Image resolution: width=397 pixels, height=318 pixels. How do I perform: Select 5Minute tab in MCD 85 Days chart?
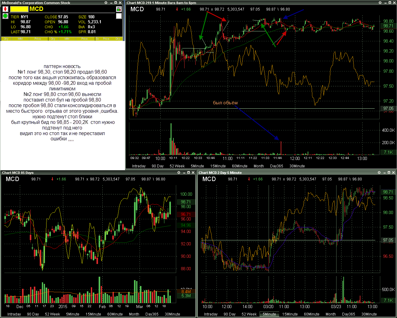click(73, 314)
